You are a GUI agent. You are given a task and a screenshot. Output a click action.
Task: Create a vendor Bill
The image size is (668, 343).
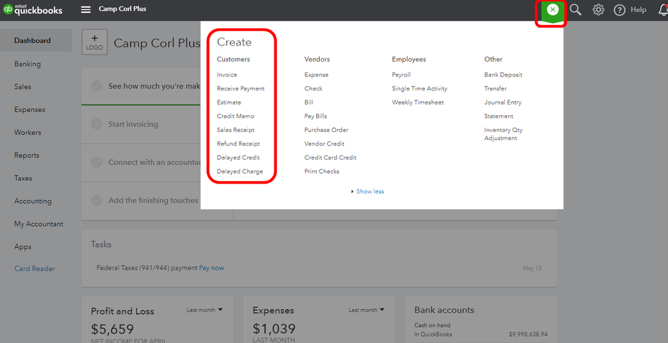coord(309,102)
